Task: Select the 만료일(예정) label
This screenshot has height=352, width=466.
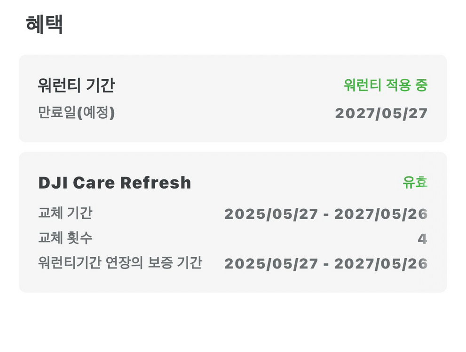Action: 76,113
